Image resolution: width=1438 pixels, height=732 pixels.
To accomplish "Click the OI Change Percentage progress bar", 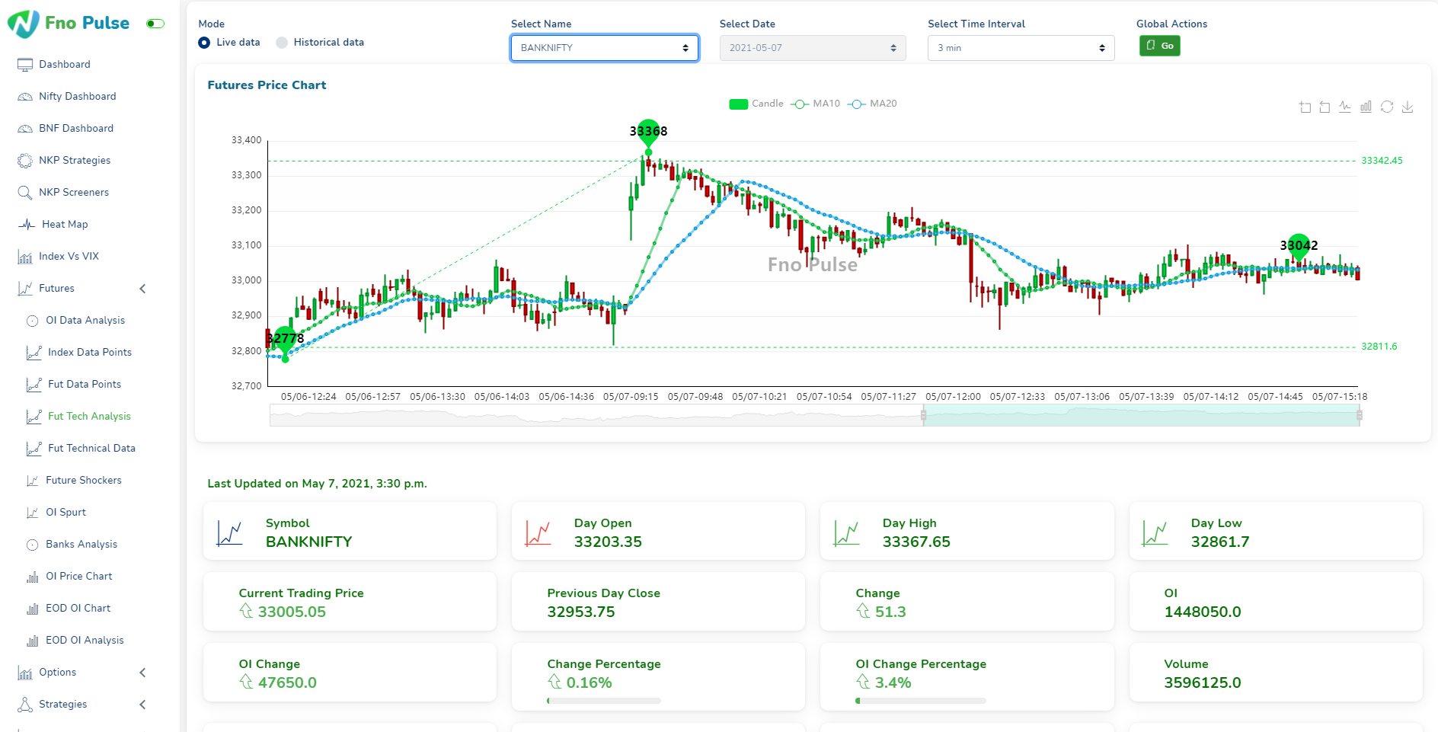I will click(921, 701).
